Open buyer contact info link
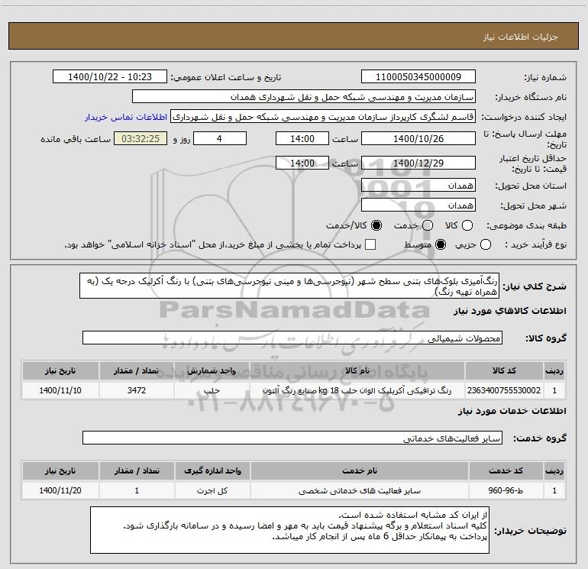This screenshot has width=588, height=569. pyautogui.click(x=126, y=117)
